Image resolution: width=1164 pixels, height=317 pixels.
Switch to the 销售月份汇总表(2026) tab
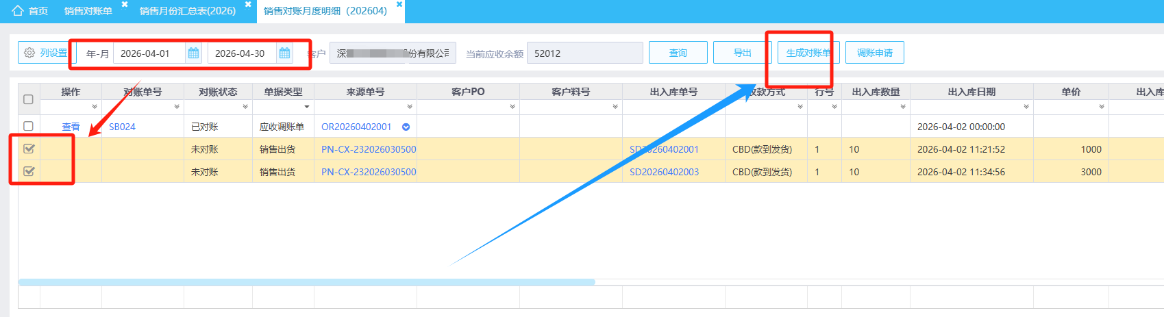pos(187,11)
